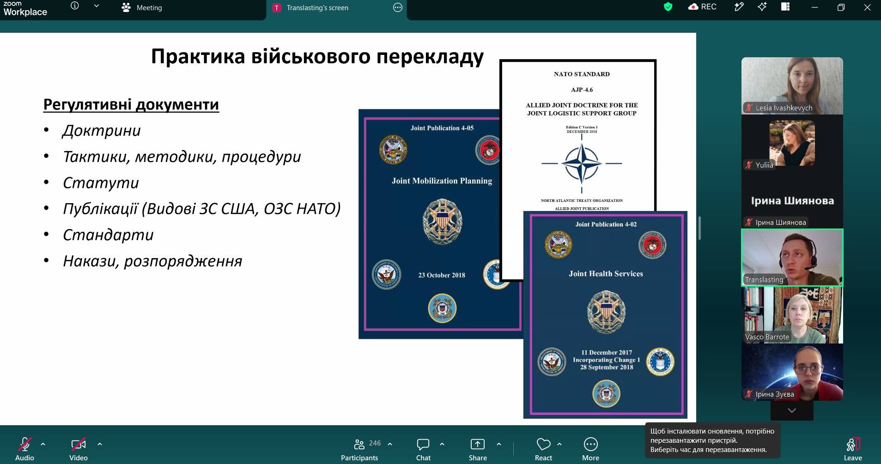Viewport: 881px width, 464px height.
Task: Open the meeting info icon
Action: point(74,6)
